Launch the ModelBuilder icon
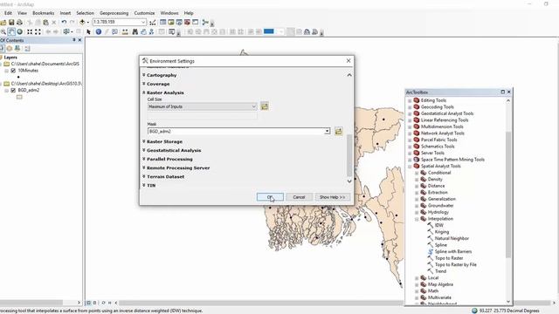Image resolution: width=559 pixels, height=314 pixels. 205,22
